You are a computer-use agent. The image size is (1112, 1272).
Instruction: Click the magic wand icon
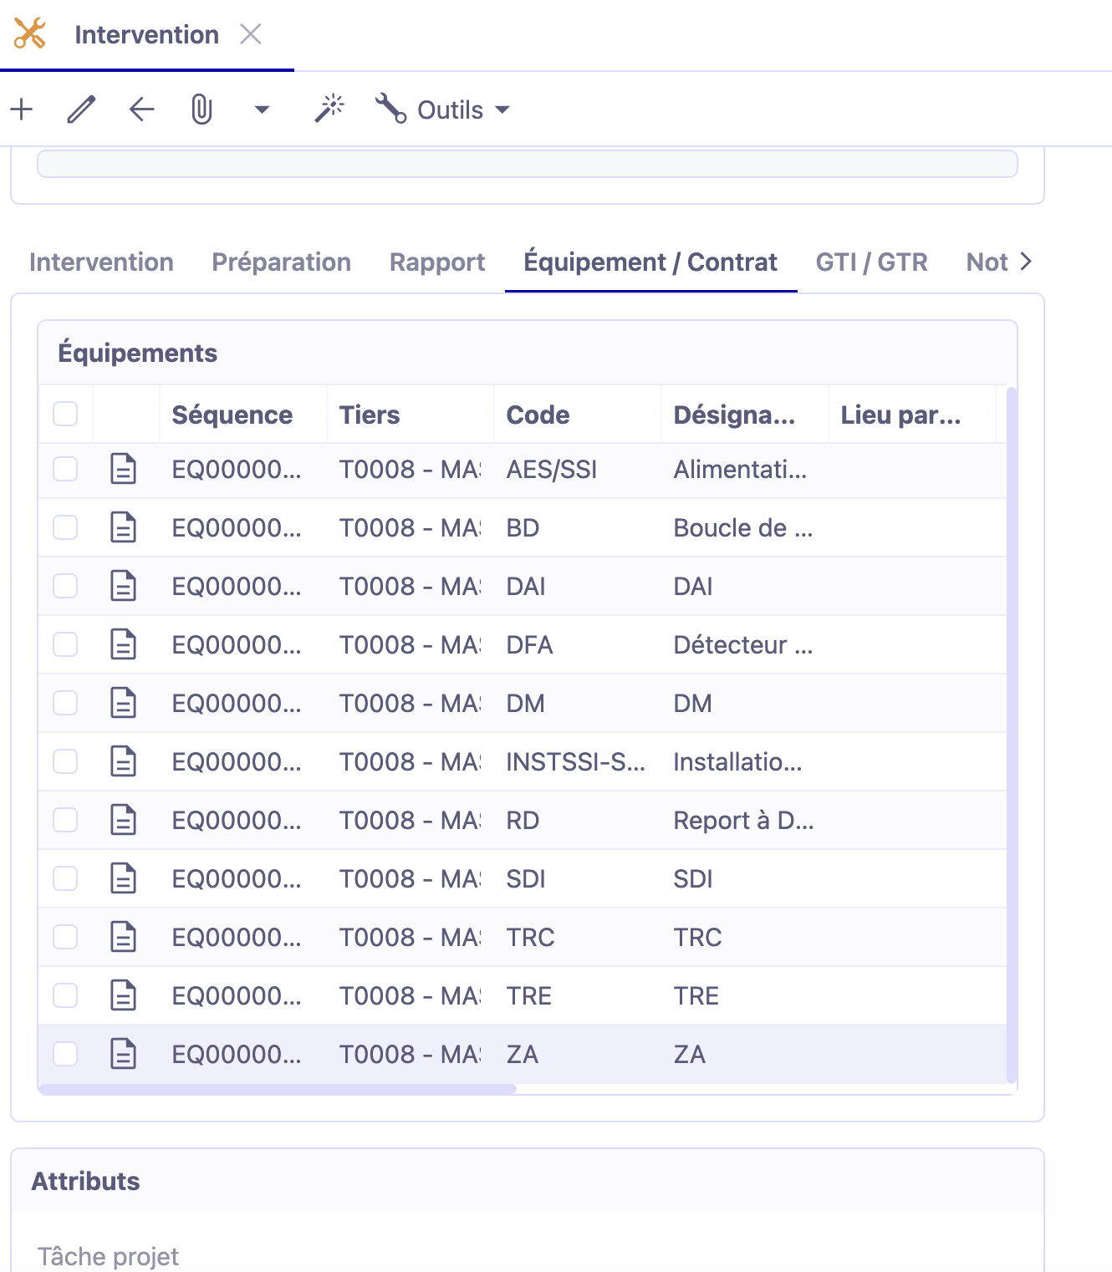pos(329,109)
